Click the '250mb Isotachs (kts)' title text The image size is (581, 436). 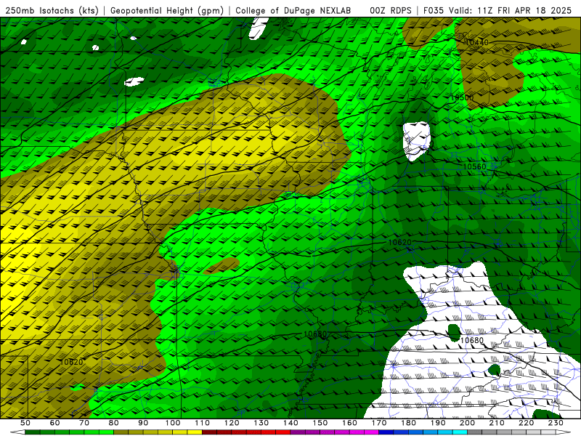click(52, 10)
